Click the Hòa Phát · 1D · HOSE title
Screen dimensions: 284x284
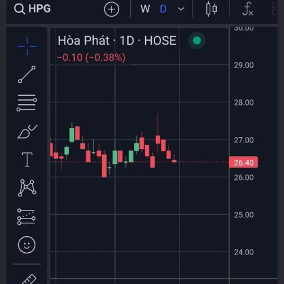coord(116,41)
